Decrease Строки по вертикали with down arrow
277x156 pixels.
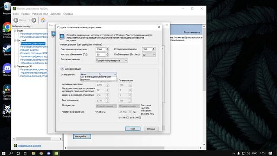pos(154,50)
